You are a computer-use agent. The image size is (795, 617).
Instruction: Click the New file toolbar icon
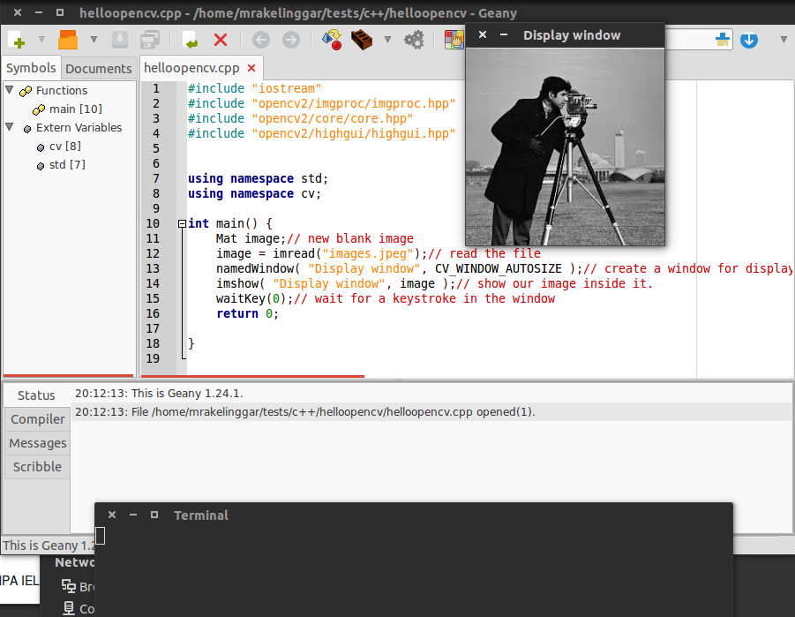17,40
